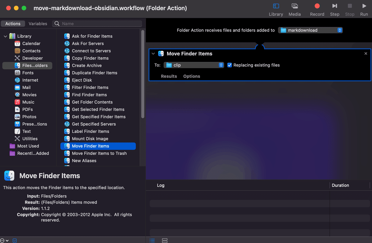
Task: Remove the Move Finder Items action
Action: (366, 54)
